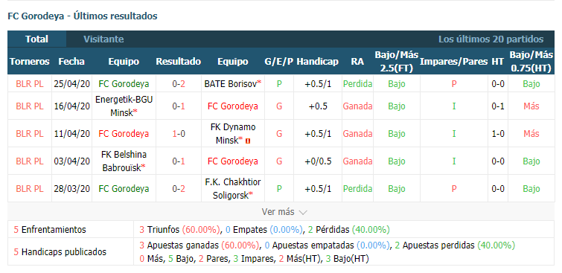Click the red card icon beside Dynamo Minsk
The height and width of the screenshot is (273, 562).
click(x=248, y=141)
